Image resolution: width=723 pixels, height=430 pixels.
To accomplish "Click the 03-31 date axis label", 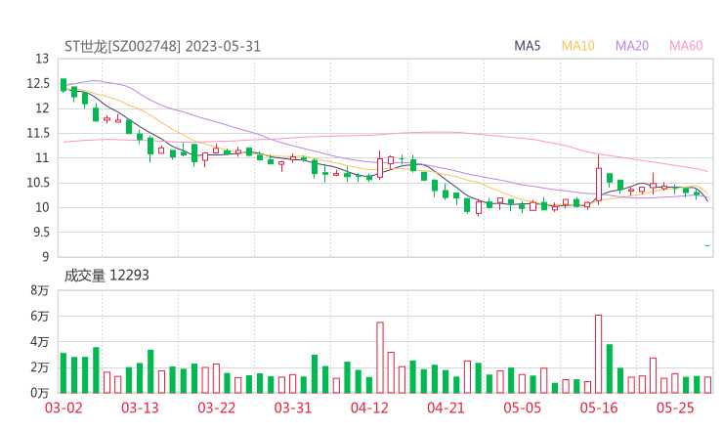I will click(x=293, y=408).
